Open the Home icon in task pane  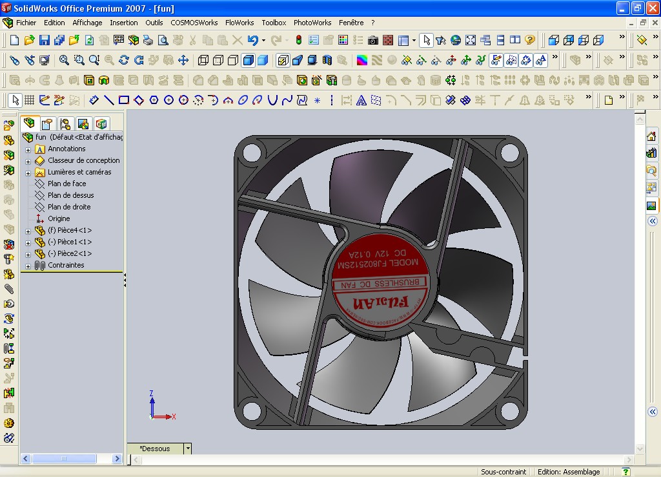tap(651, 136)
